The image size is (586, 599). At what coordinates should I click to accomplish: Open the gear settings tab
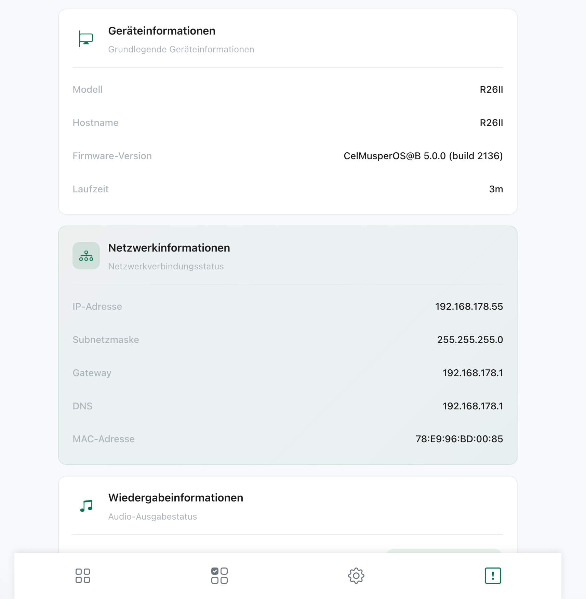[356, 576]
